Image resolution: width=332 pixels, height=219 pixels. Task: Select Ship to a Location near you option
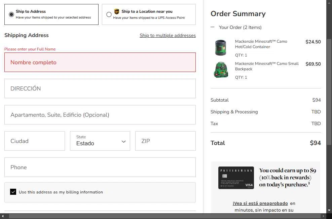[x=109, y=14]
